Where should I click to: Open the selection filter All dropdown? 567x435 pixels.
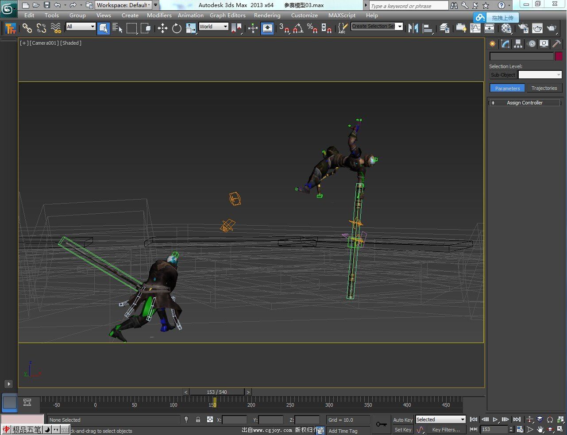click(81, 27)
